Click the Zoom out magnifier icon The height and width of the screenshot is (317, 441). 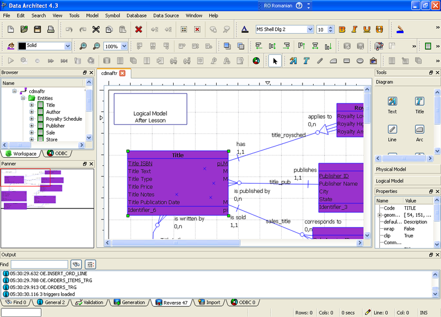96,46
